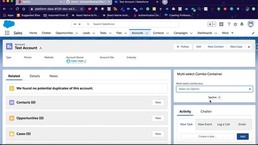The width and height of the screenshot is (258, 145).
Task: Select the Related tab
Action: pyautogui.click(x=14, y=76)
